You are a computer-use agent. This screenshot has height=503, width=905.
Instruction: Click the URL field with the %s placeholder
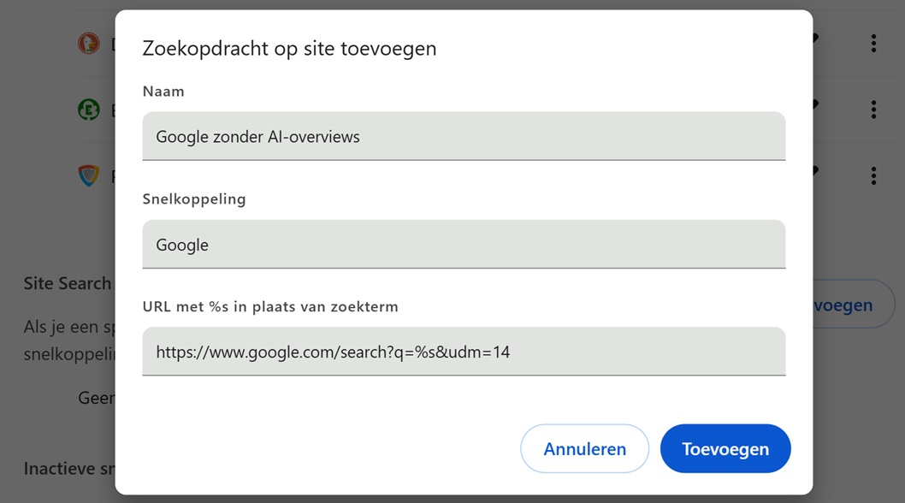[x=463, y=352]
